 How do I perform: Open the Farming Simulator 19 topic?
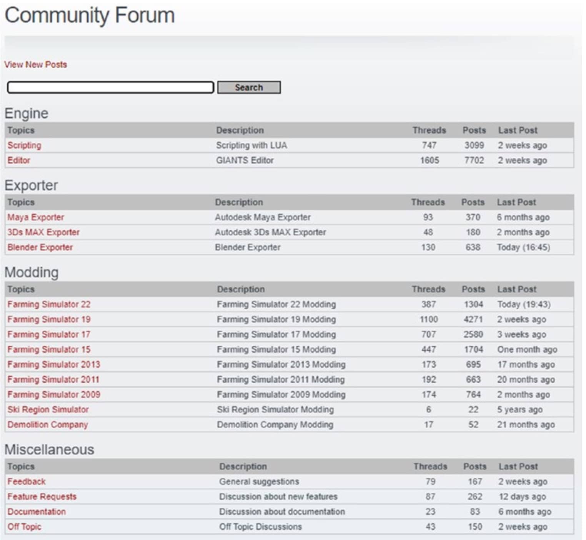click(x=49, y=319)
